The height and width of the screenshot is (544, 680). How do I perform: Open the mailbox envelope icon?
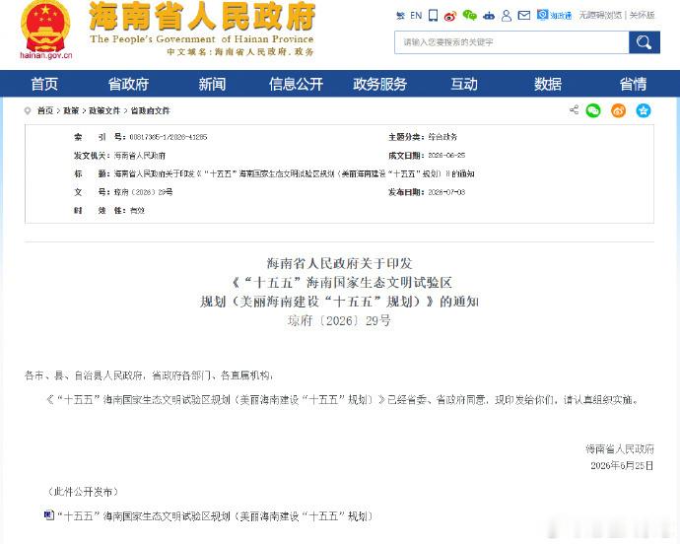click(524, 16)
